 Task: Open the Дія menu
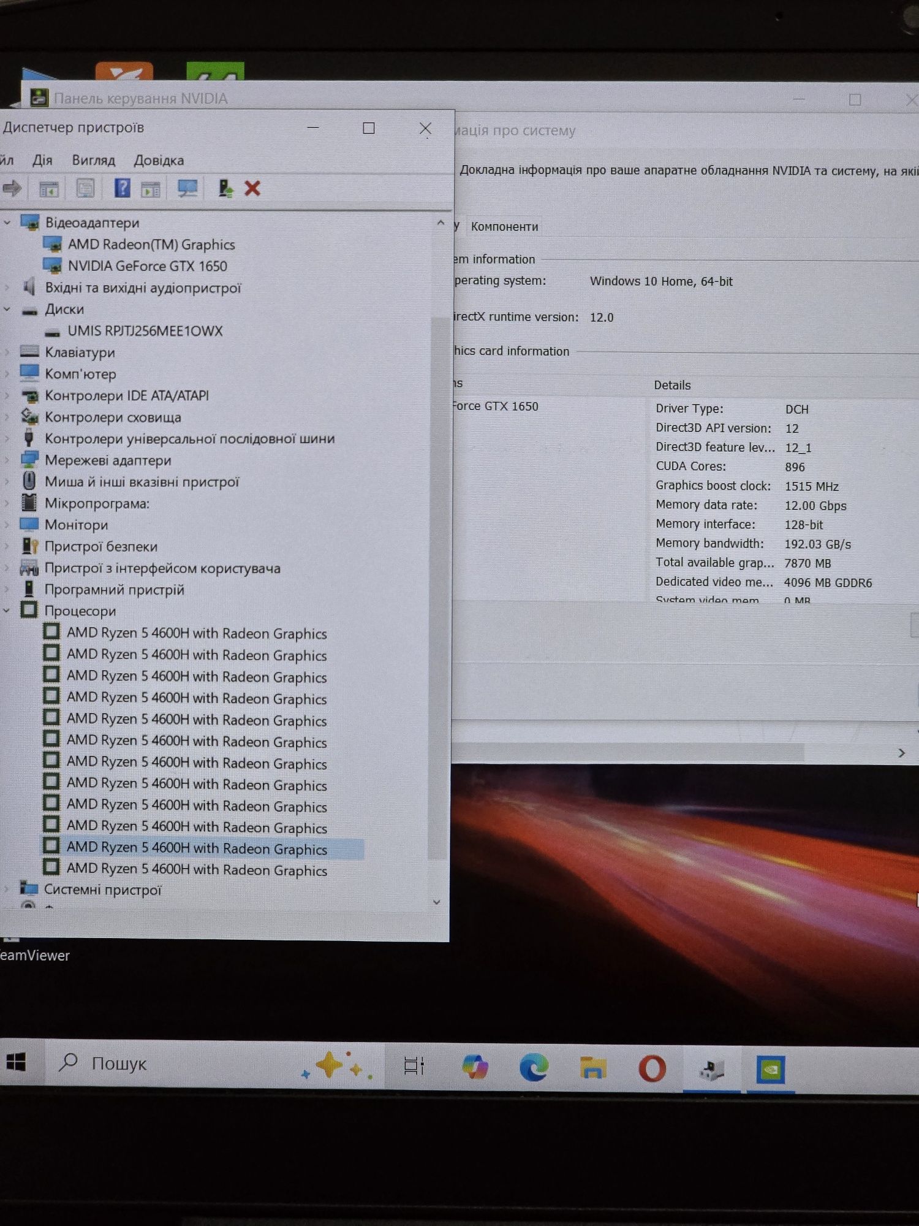coord(42,160)
